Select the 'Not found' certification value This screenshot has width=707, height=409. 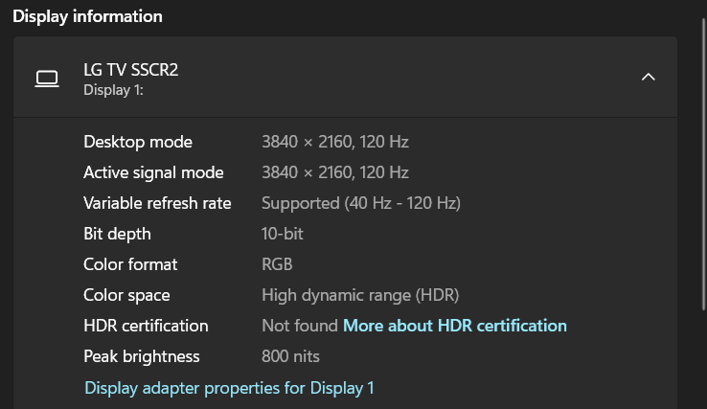point(300,326)
